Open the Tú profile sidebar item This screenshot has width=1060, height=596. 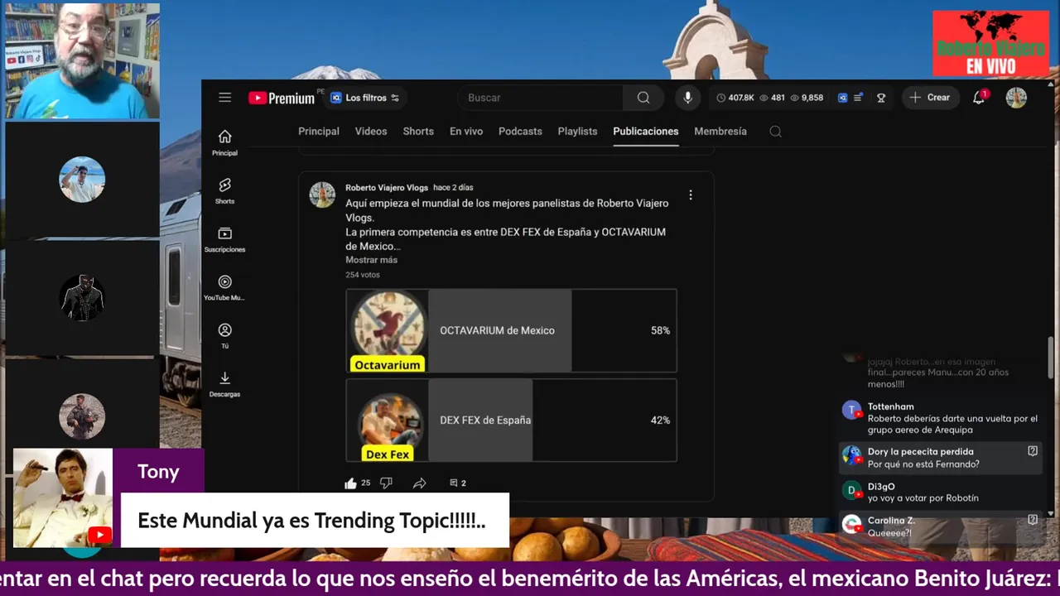click(x=224, y=335)
